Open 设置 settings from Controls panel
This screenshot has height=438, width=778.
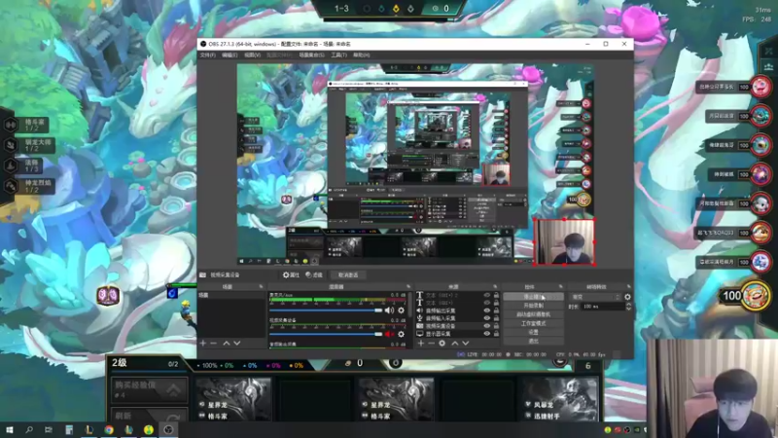pos(533,332)
